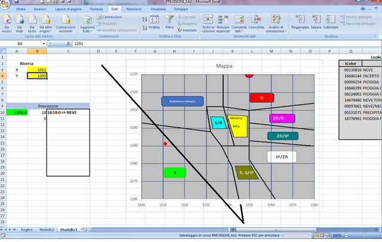This screenshot has height=242, width=382.
Task: Click the formula bar showing 1291
Action: pos(227,43)
